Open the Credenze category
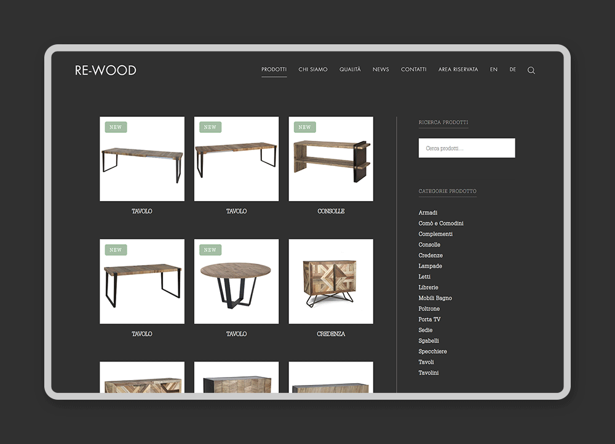Screen dimensions: 615x444 pos(430,255)
